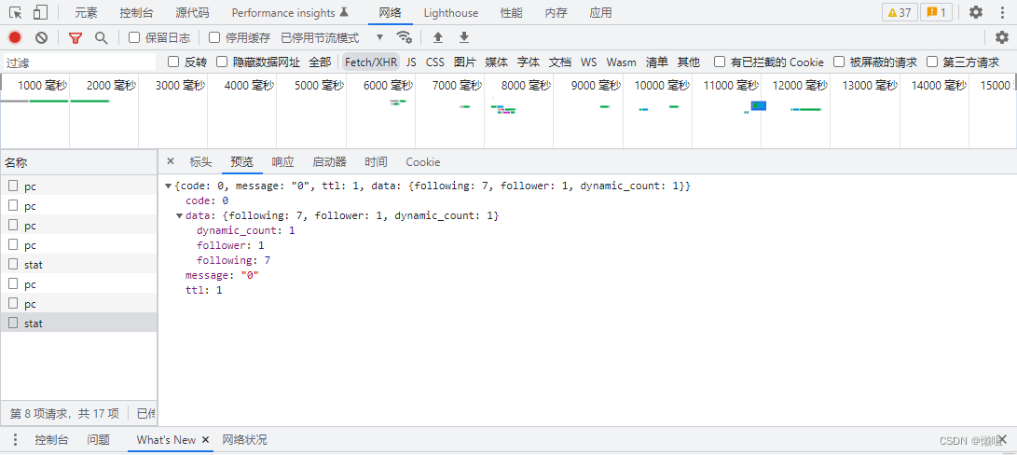Filter by Wasm request type

(x=621, y=62)
